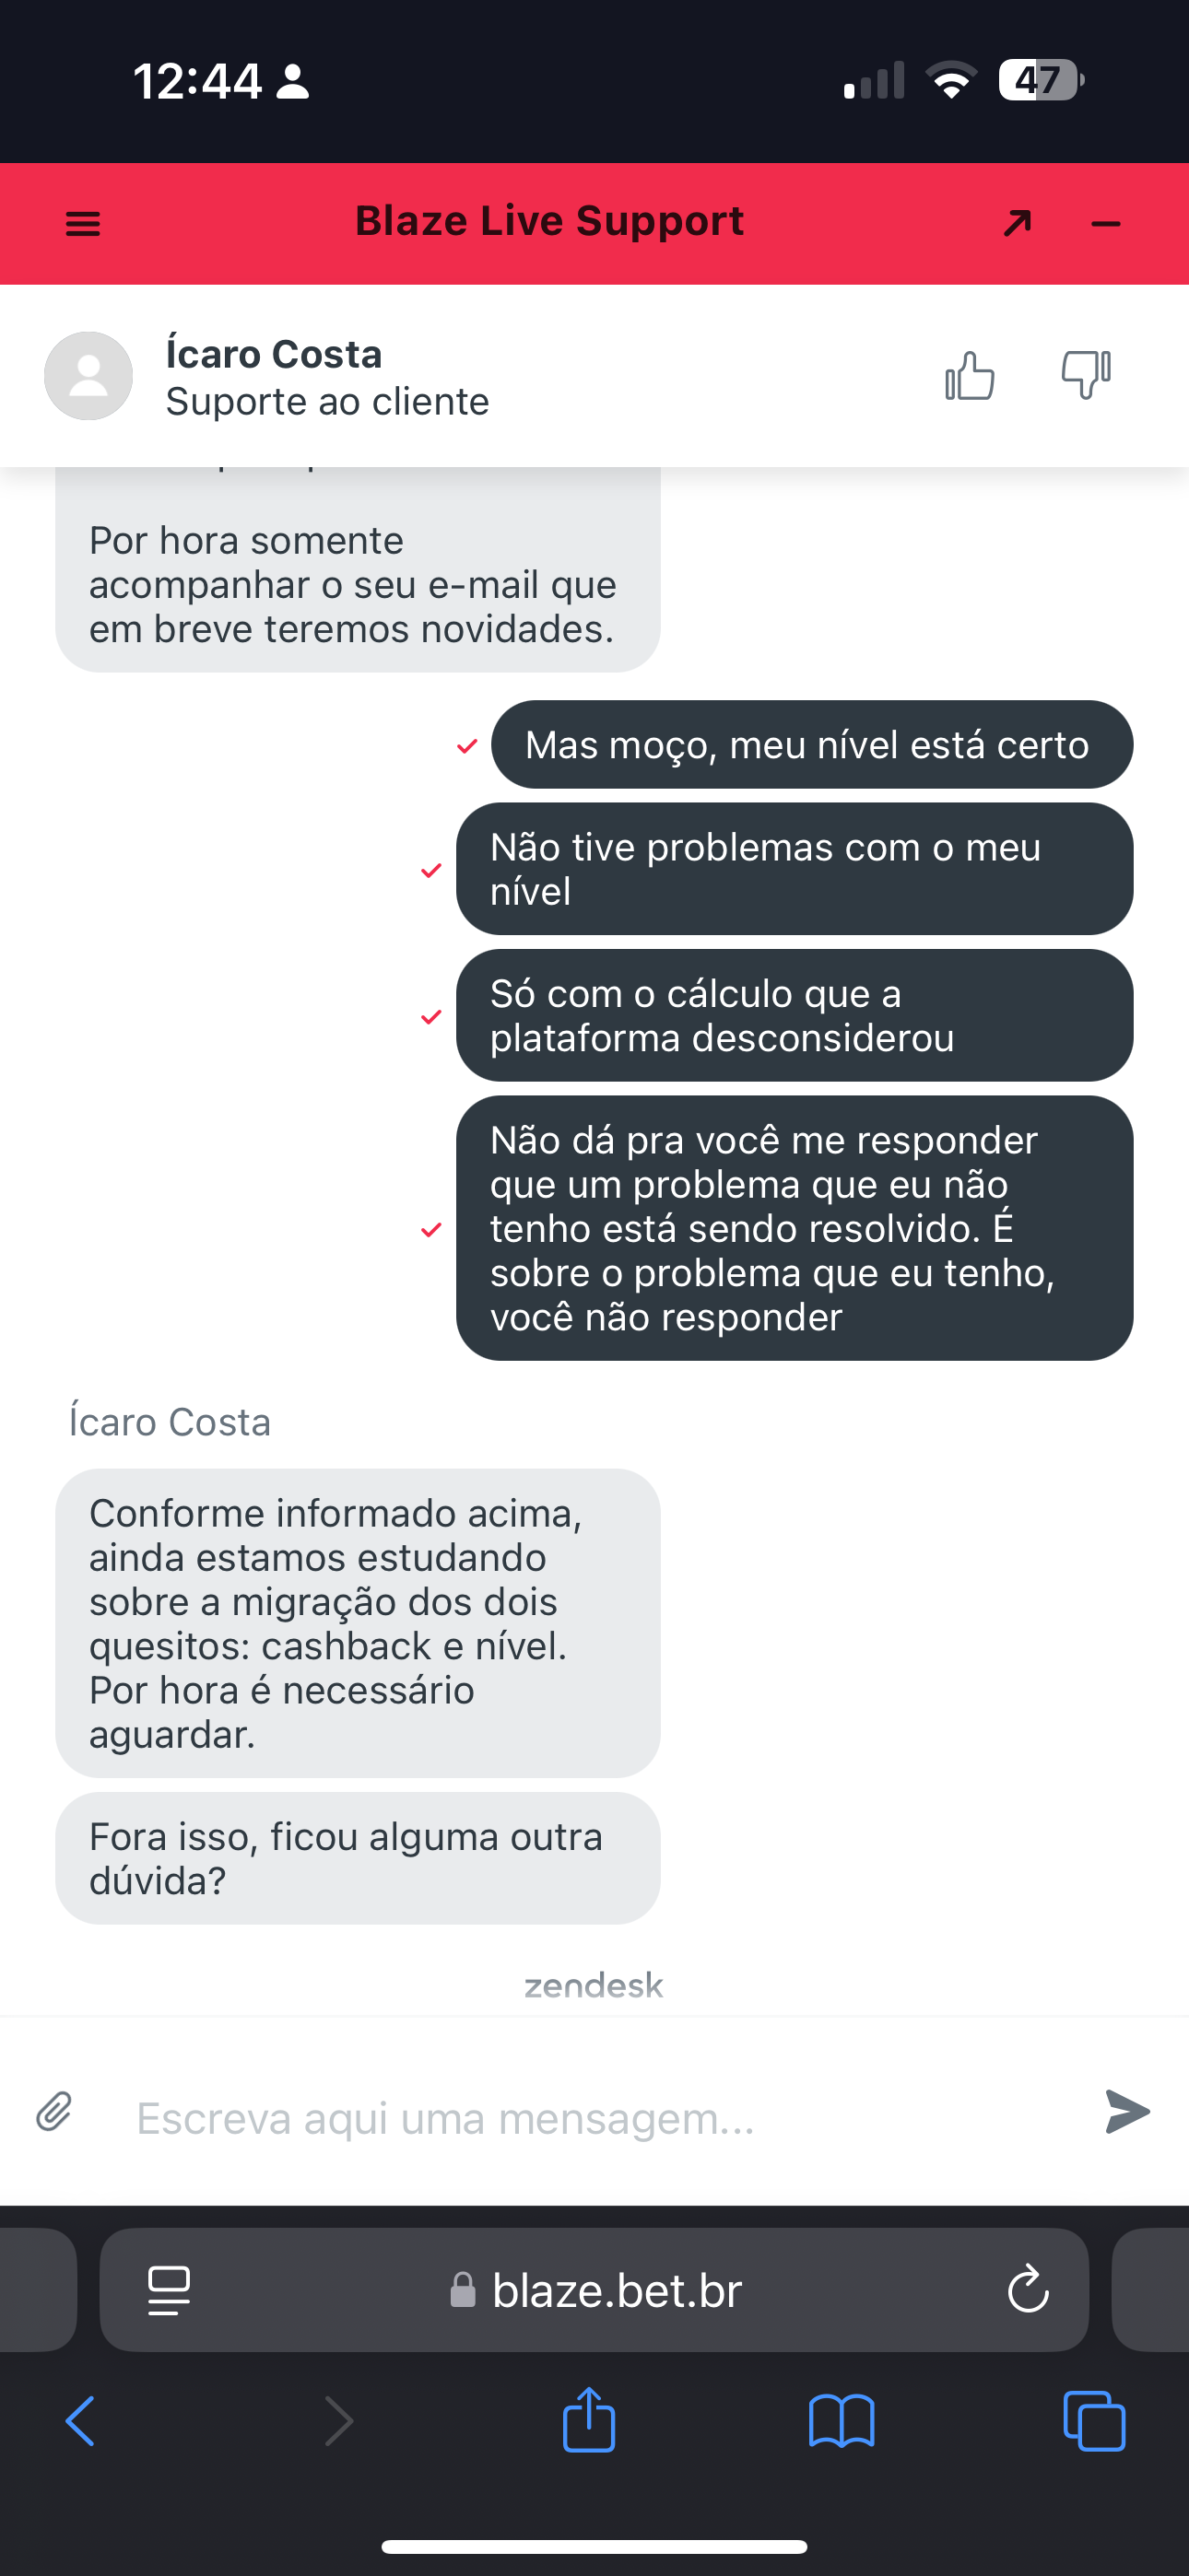Rate the agent with thumbs down
Viewport: 1189px width, 2576px height.
coord(1086,376)
